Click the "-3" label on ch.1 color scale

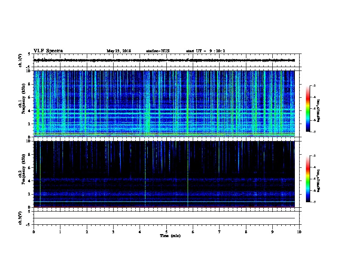tap(314, 85)
